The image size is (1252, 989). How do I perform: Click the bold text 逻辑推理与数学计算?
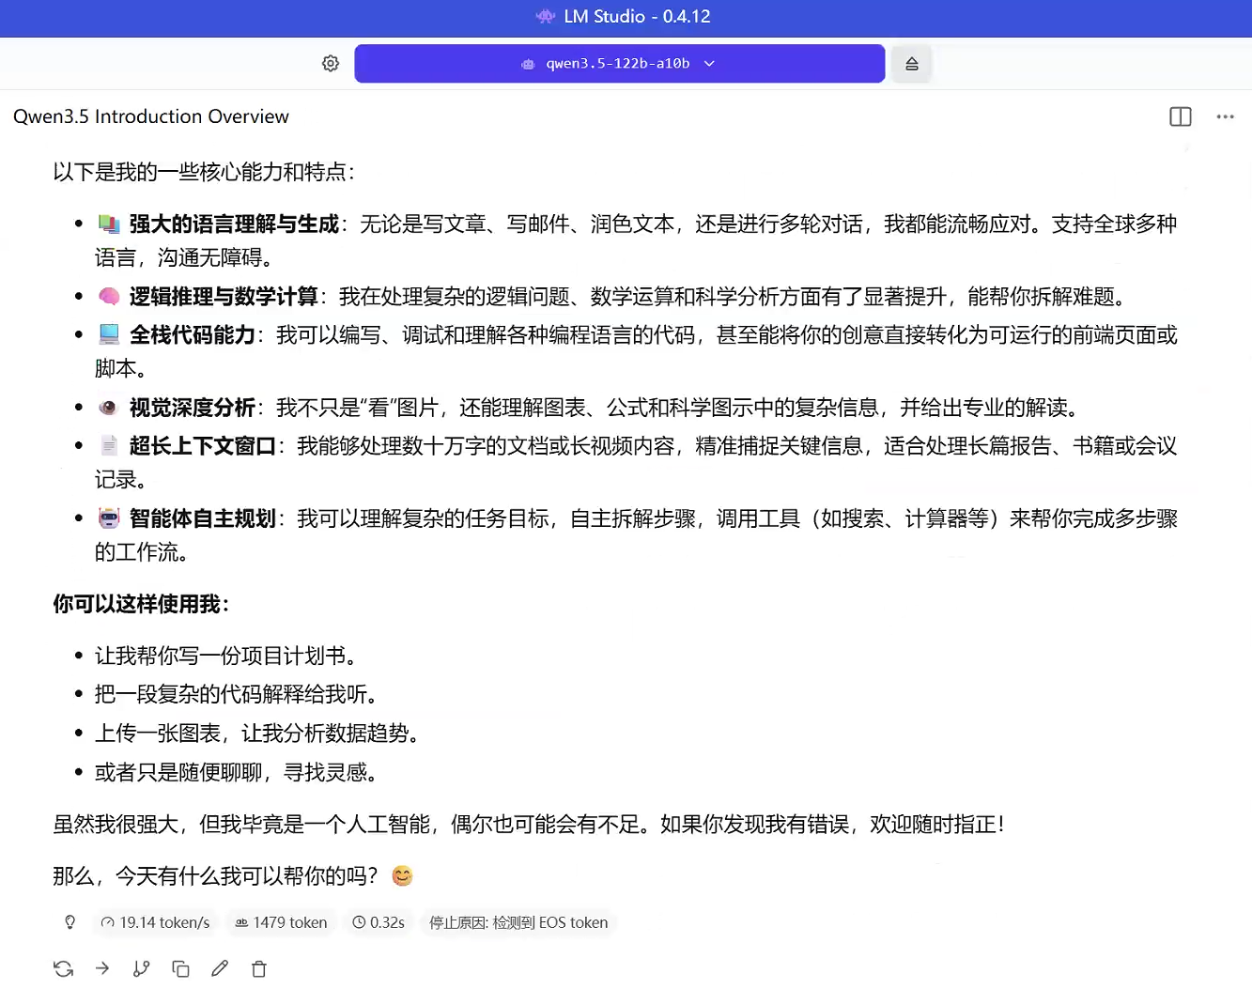coord(224,297)
